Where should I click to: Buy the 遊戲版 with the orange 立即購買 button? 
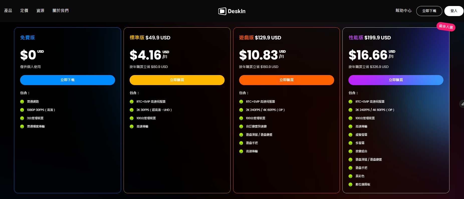pyautogui.click(x=287, y=80)
